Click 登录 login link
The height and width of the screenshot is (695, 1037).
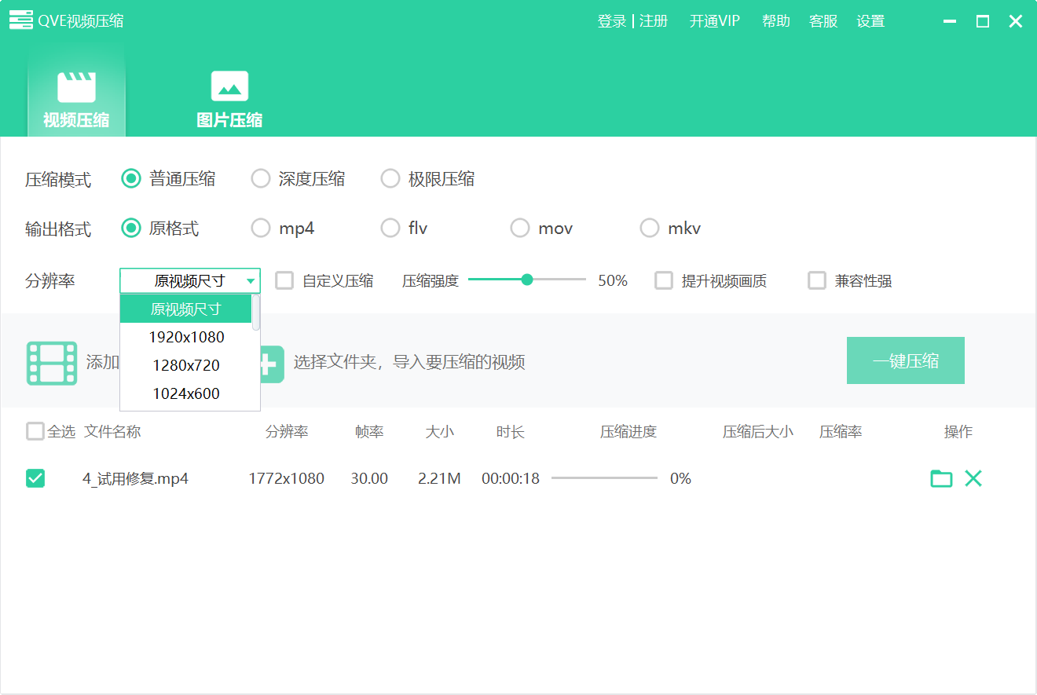611,21
